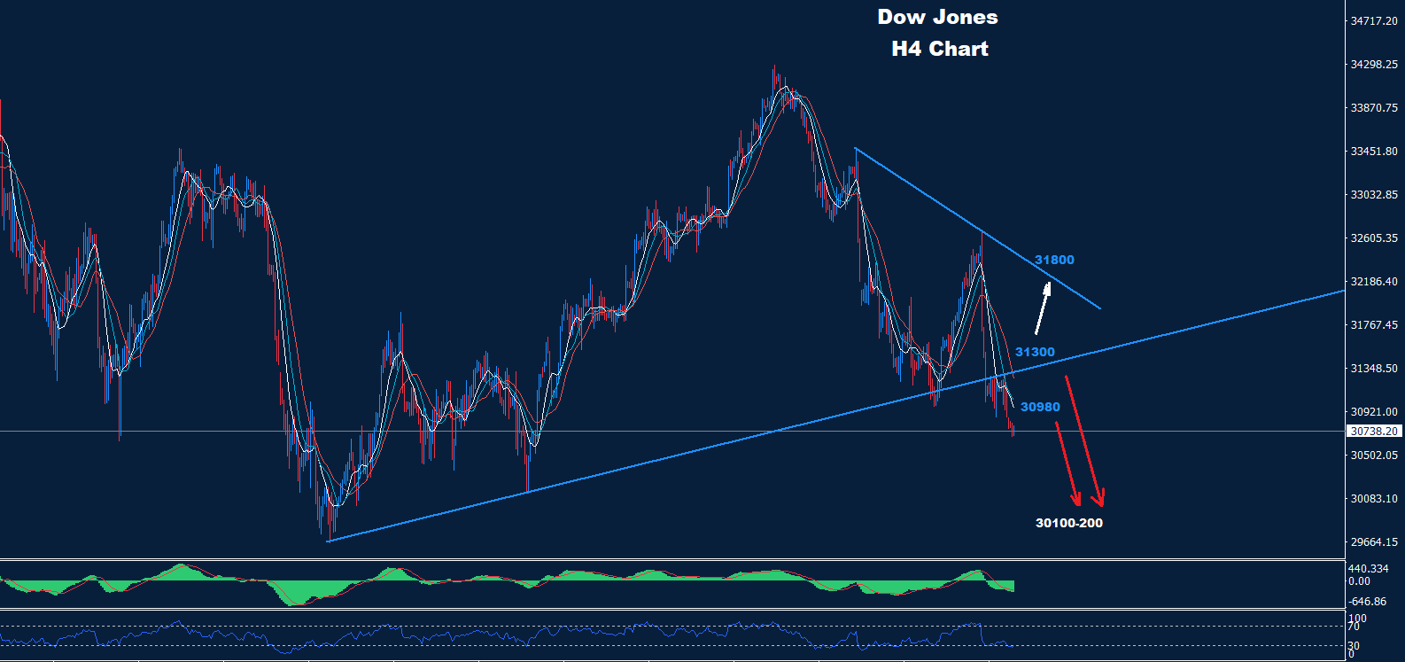Click the white upward arrow near 31800
This screenshot has width=1405, height=662.
(x=1043, y=308)
